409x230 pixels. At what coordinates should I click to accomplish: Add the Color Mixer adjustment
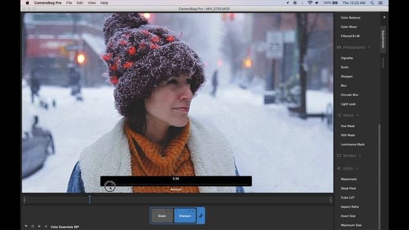tap(349, 27)
